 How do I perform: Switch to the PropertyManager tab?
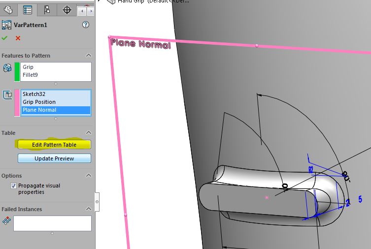pyautogui.click(x=28, y=10)
